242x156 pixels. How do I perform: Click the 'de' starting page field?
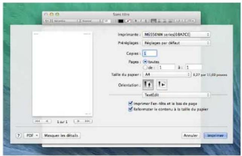pyautogui.click(x=166, y=67)
